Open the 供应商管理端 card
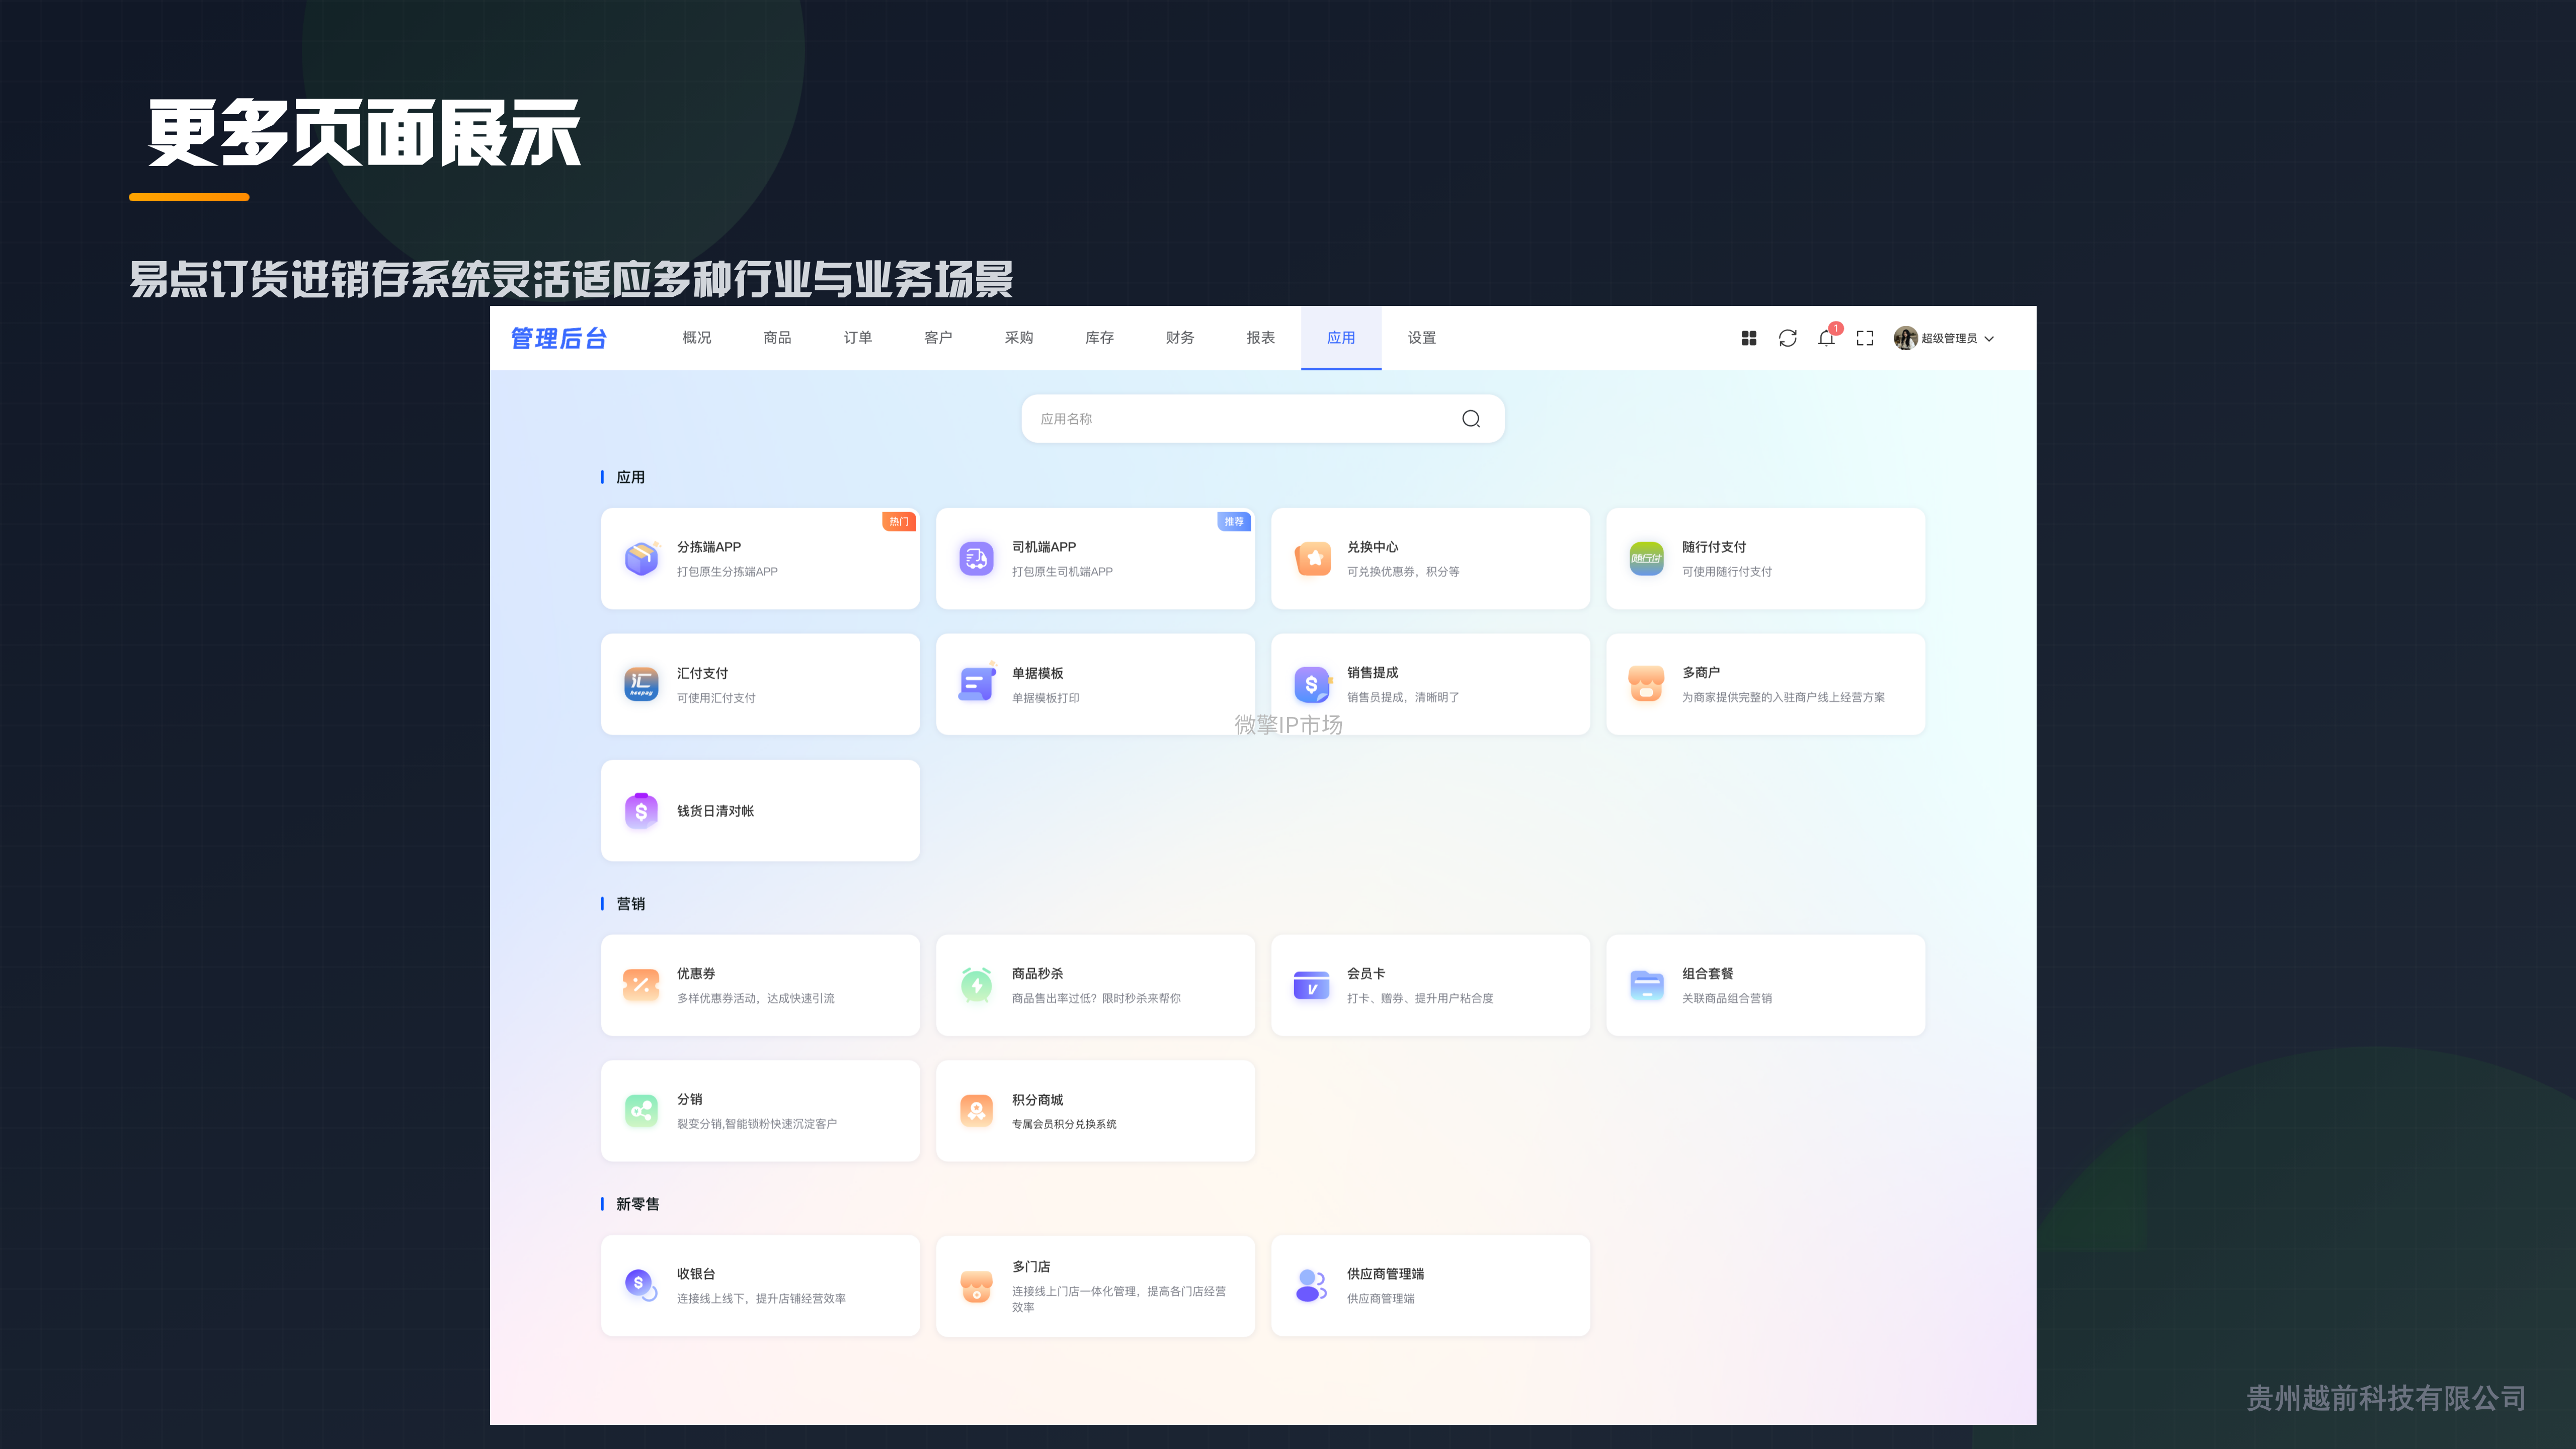2576x1449 pixels. (1430, 1285)
